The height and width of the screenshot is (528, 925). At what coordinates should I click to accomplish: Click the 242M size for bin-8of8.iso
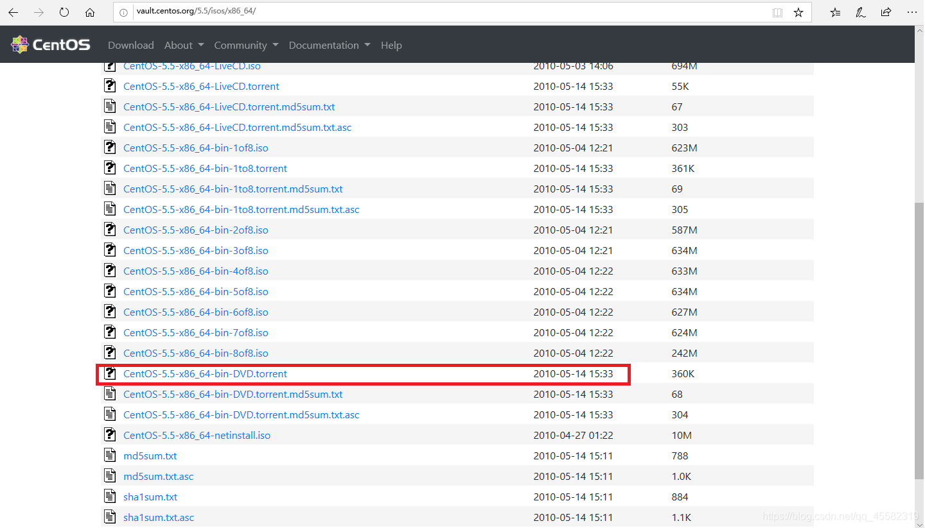(x=685, y=353)
